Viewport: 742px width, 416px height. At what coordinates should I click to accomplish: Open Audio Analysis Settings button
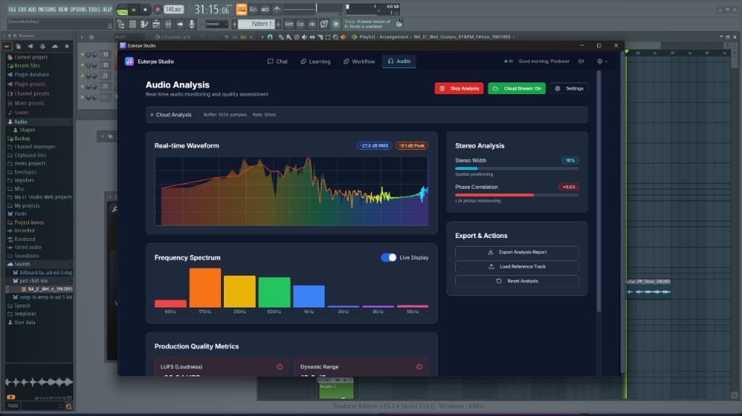[x=569, y=88]
